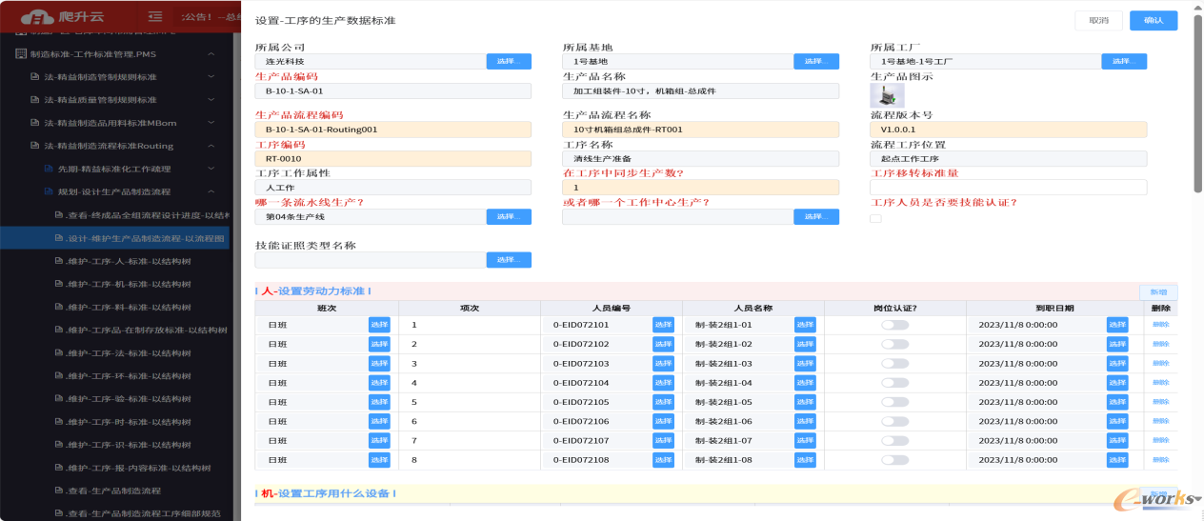This screenshot has width=1204, height=521.
Task: Click the 取消 button
Action: tap(1098, 20)
